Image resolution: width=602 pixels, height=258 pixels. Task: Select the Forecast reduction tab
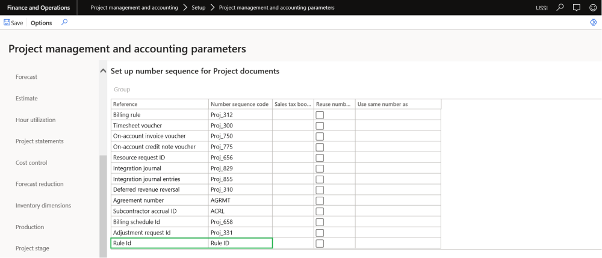tap(39, 184)
